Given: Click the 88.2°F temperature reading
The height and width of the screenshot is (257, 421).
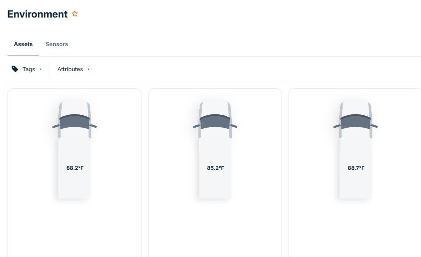Looking at the screenshot, I should tap(75, 168).
